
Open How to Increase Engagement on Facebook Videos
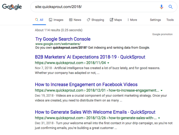point(86,84)
